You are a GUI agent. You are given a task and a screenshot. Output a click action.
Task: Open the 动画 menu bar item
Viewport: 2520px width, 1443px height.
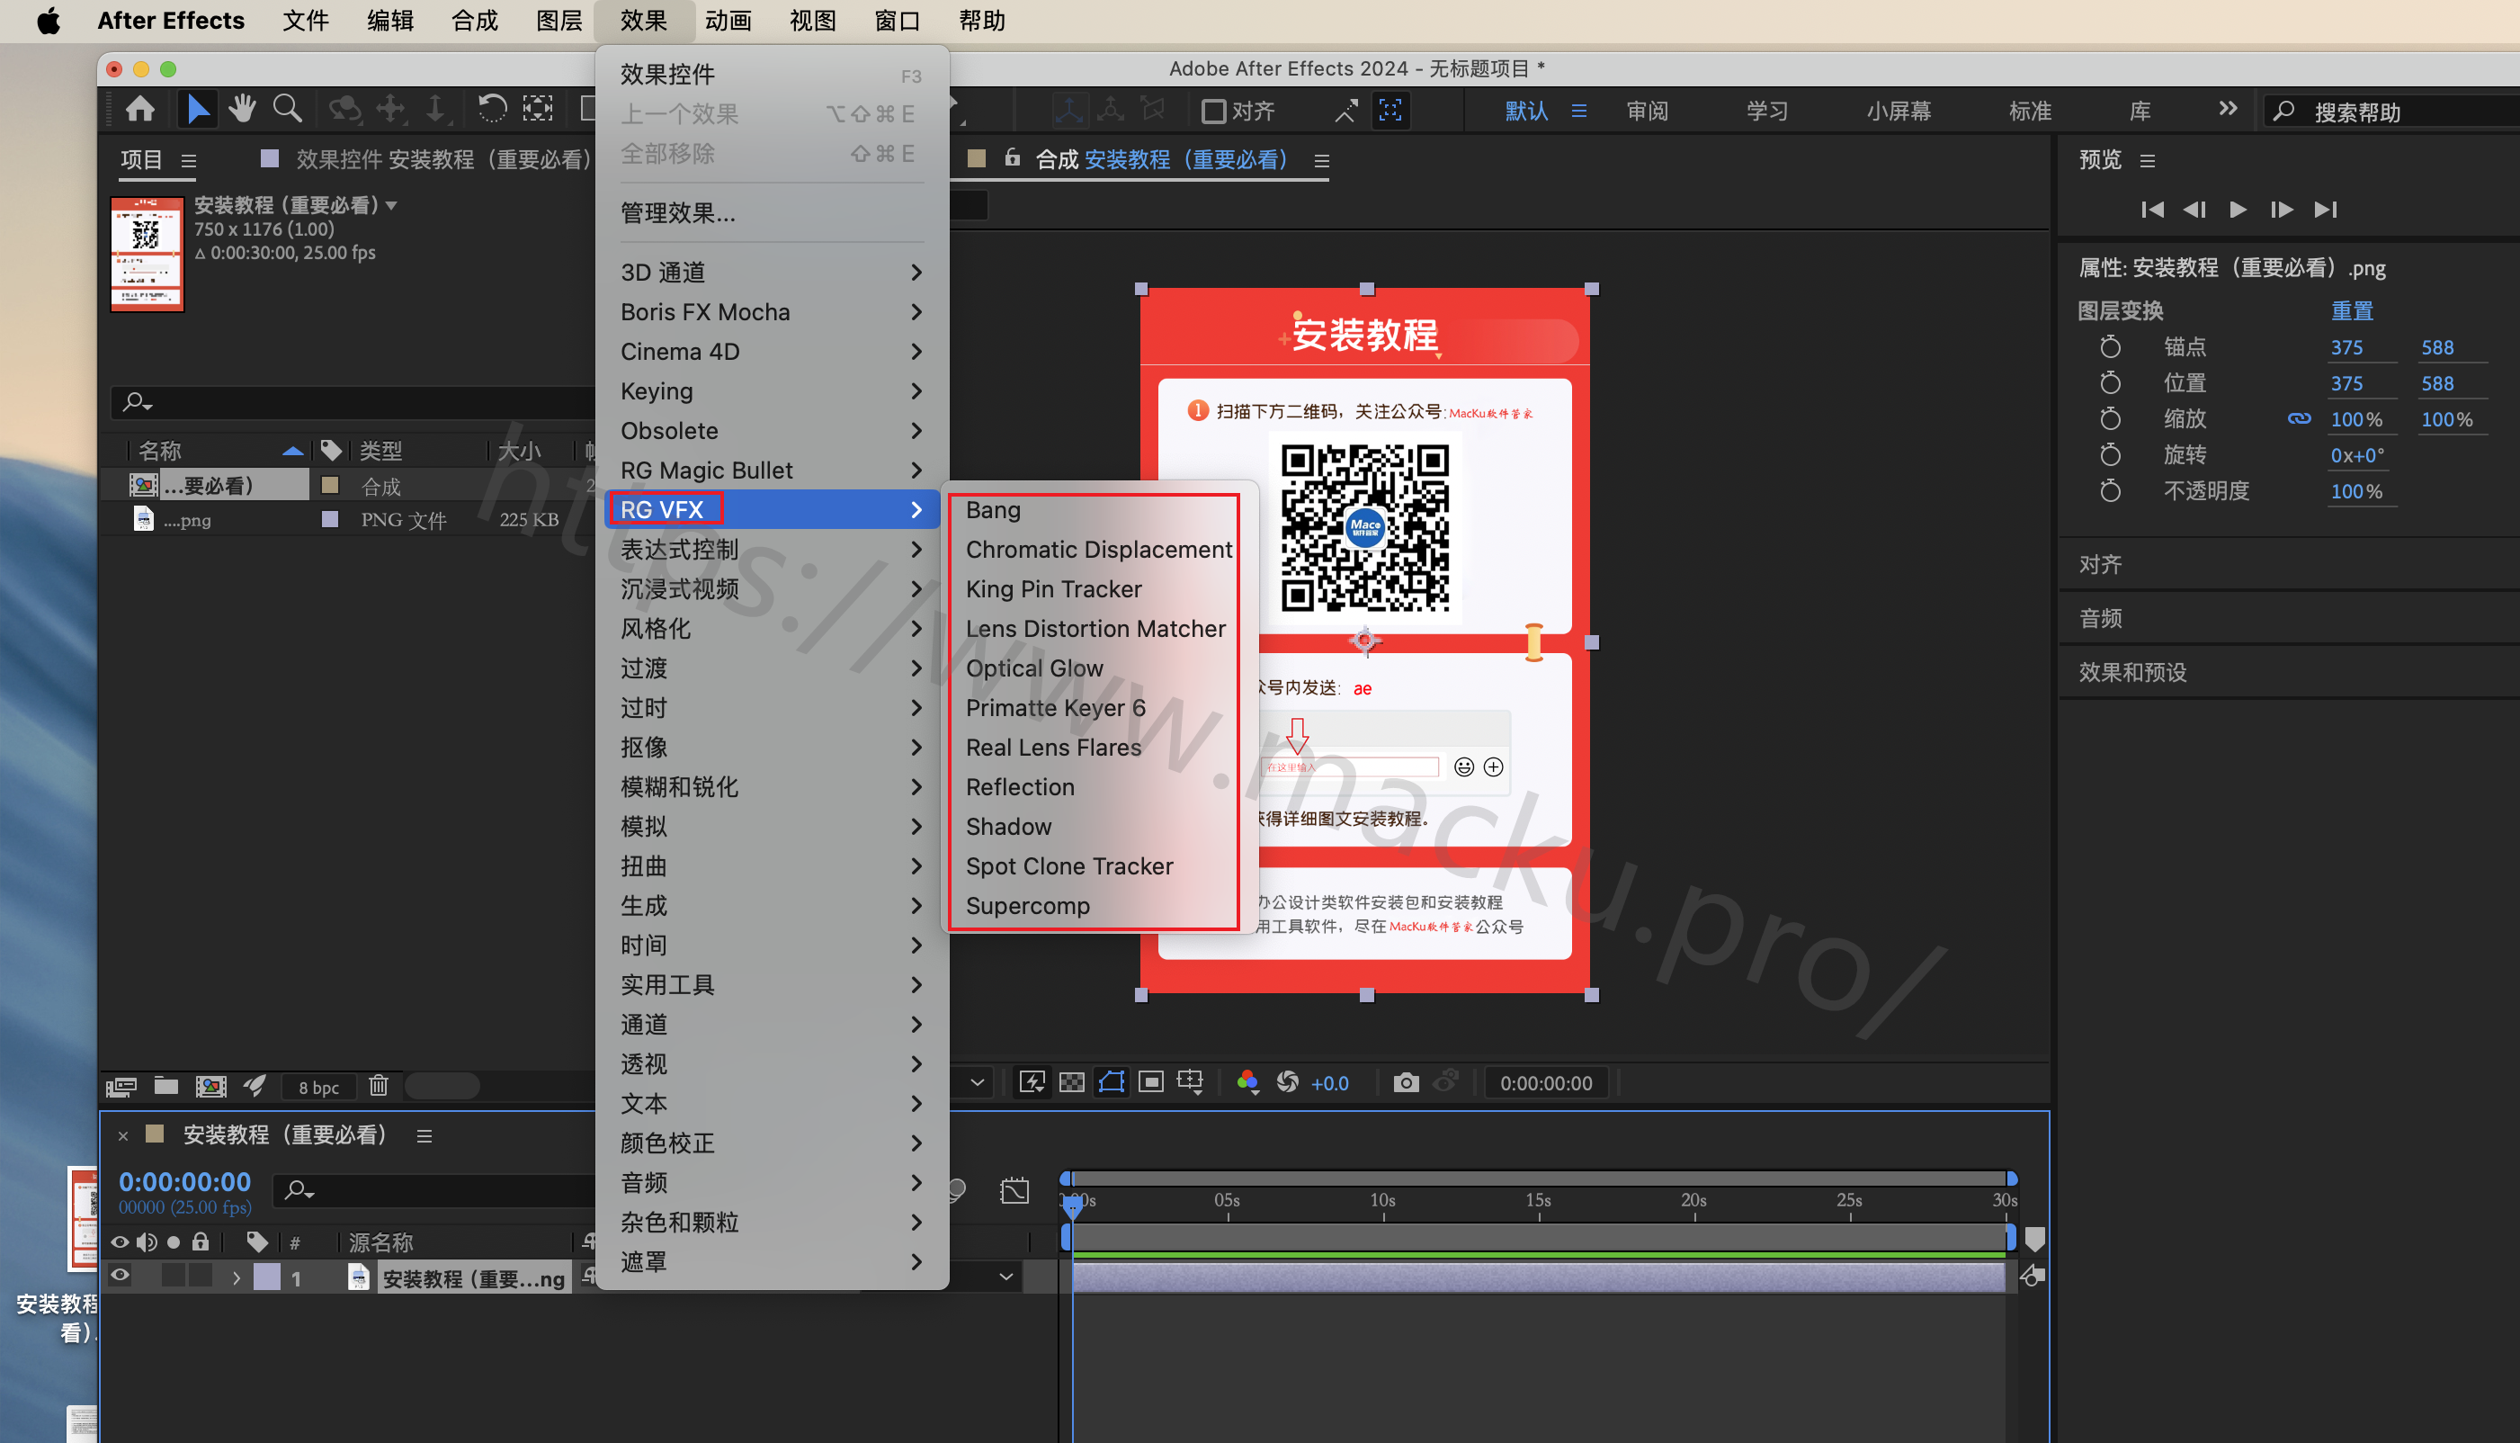[x=728, y=21]
